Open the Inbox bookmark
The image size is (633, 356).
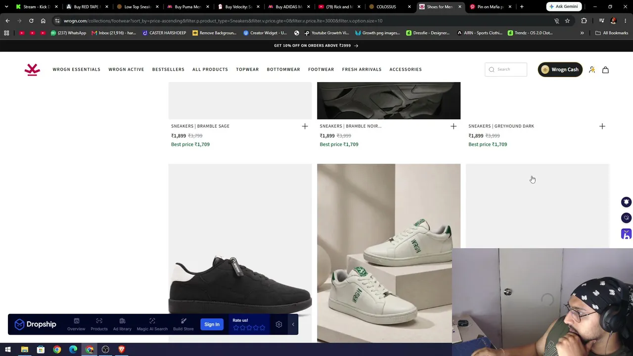tap(114, 33)
